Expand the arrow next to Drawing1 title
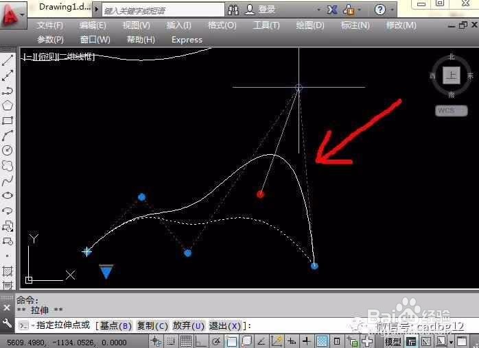 97,9
